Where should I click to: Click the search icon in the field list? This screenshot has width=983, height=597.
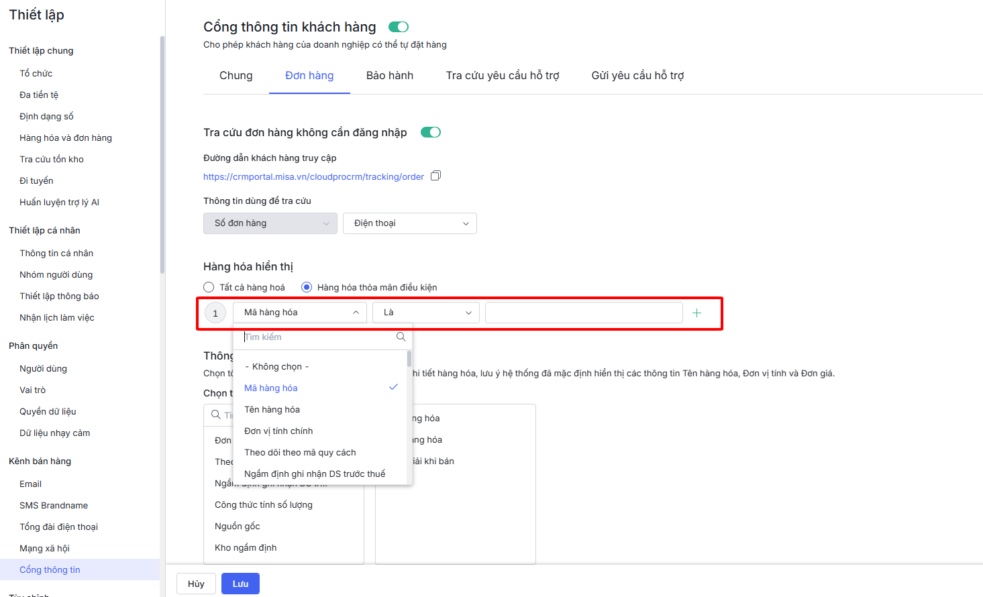point(216,415)
